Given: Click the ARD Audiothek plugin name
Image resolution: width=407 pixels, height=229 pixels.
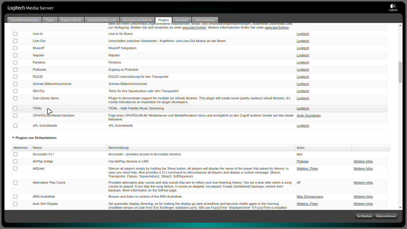Looking at the screenshot, I should coord(44,196).
